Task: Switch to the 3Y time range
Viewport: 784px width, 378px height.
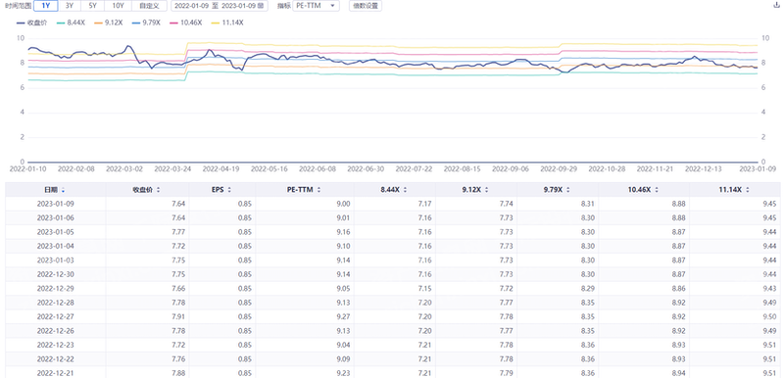Action: [70, 6]
